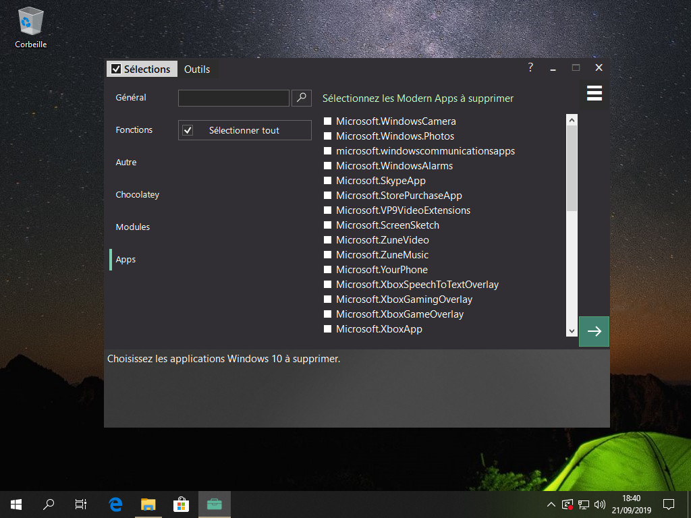Go to the Fonctions section
The image size is (691, 518).
[x=134, y=130]
